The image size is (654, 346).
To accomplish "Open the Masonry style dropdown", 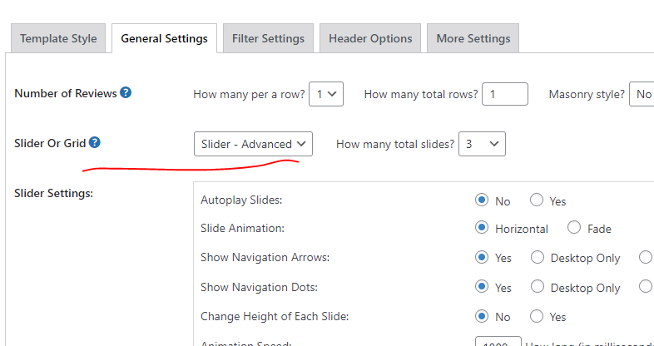I will [642, 94].
